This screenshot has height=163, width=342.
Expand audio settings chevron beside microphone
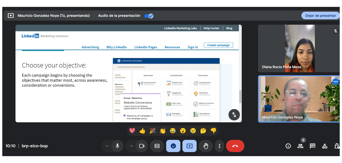coord(107,146)
